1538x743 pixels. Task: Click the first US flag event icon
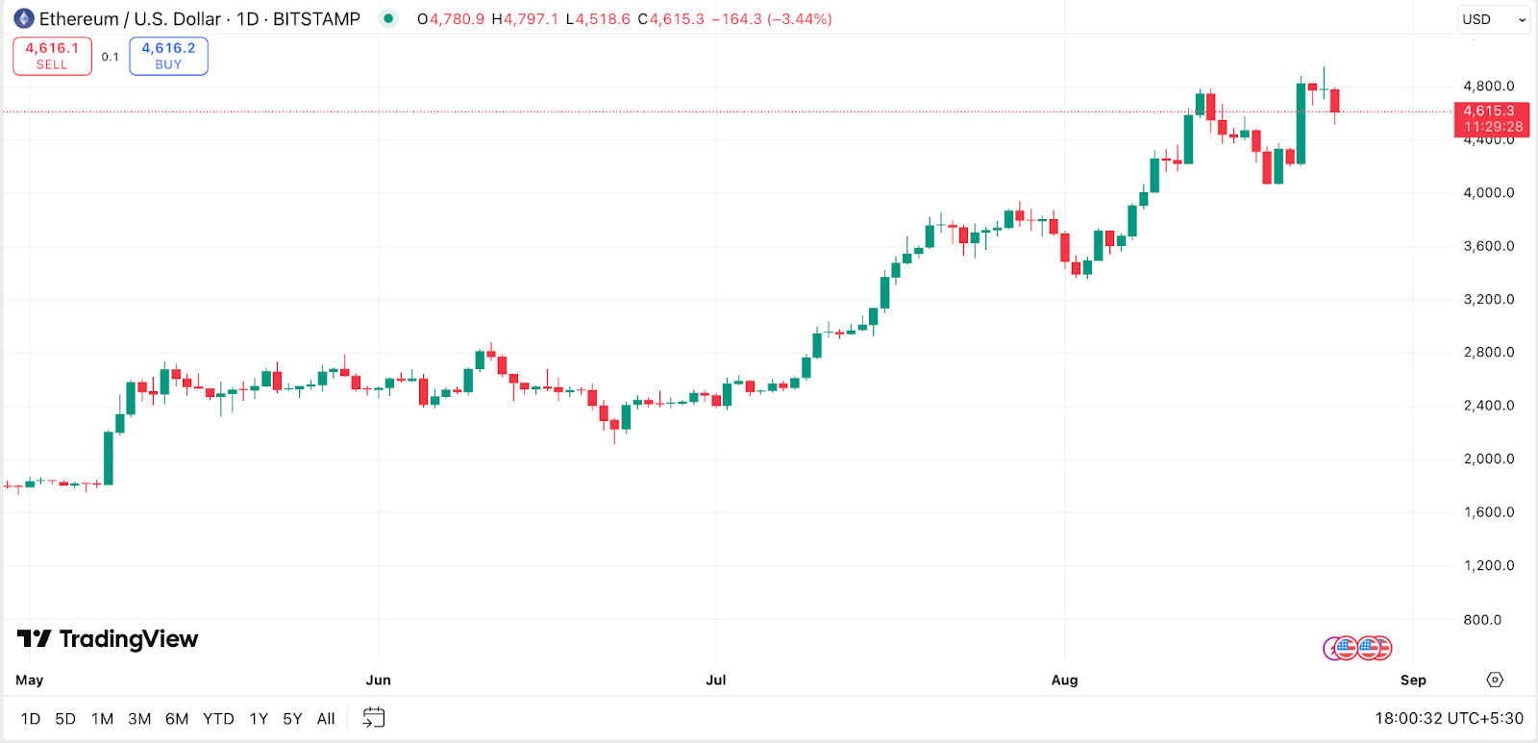click(1346, 648)
